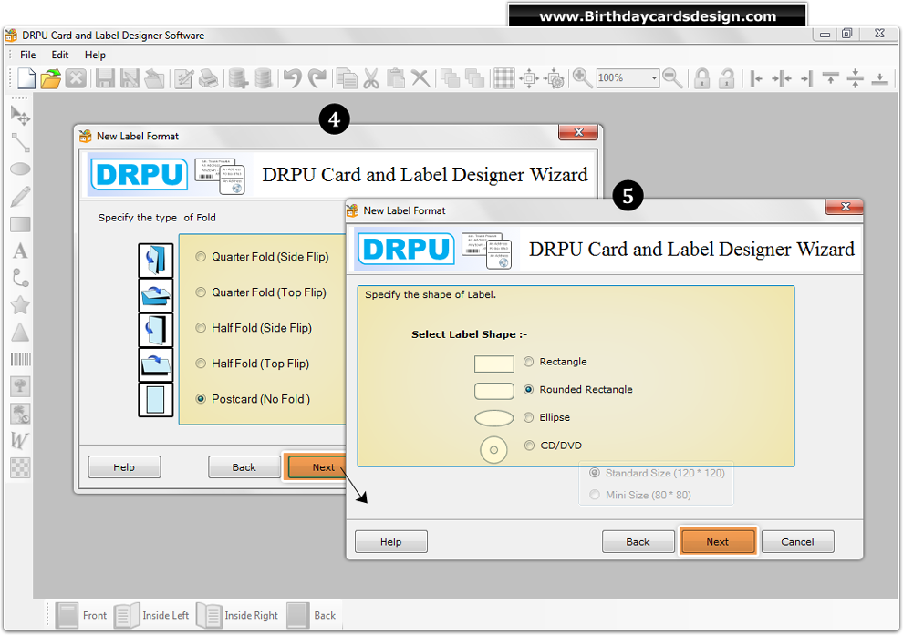Click Help in the fold type dialog
The width and height of the screenshot is (903, 635).
click(x=124, y=467)
